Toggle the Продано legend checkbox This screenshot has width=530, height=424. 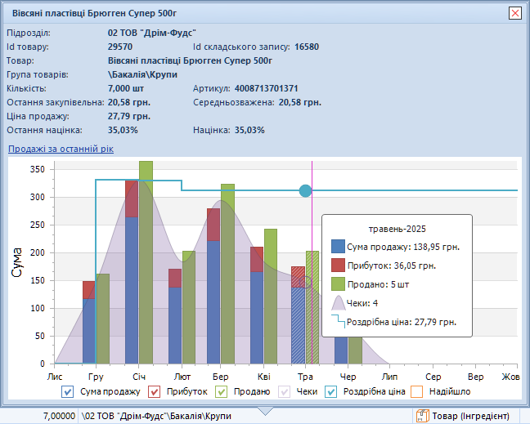(221, 392)
